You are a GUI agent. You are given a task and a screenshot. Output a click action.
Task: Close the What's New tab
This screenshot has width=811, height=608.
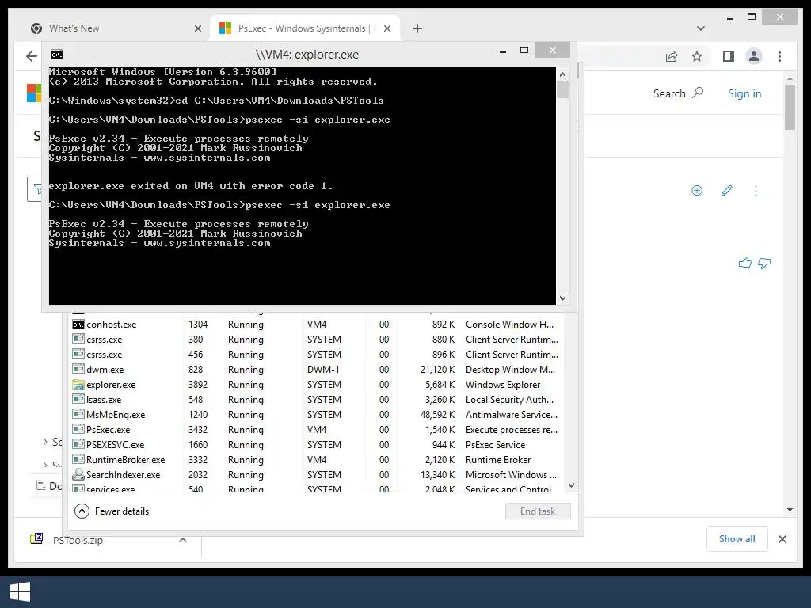point(197,28)
